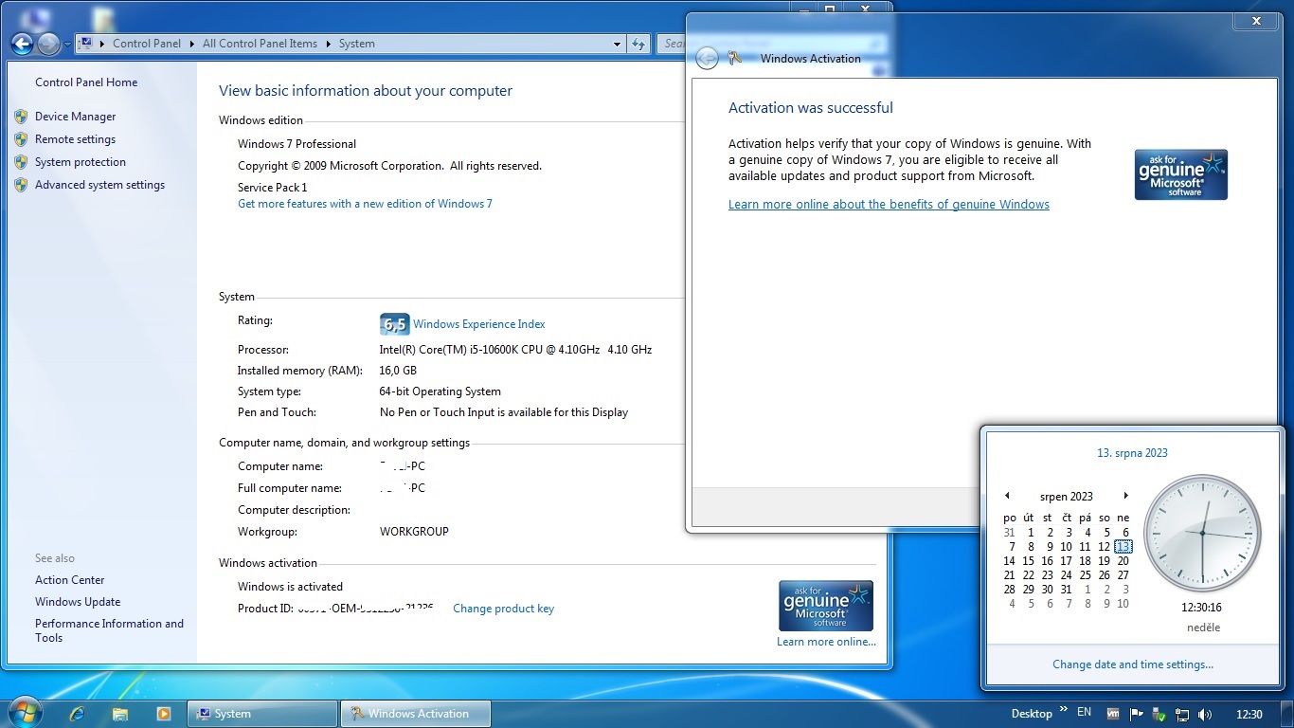This screenshot has width=1294, height=728.
Task: Open Windows Update under See also
Action: (78, 602)
